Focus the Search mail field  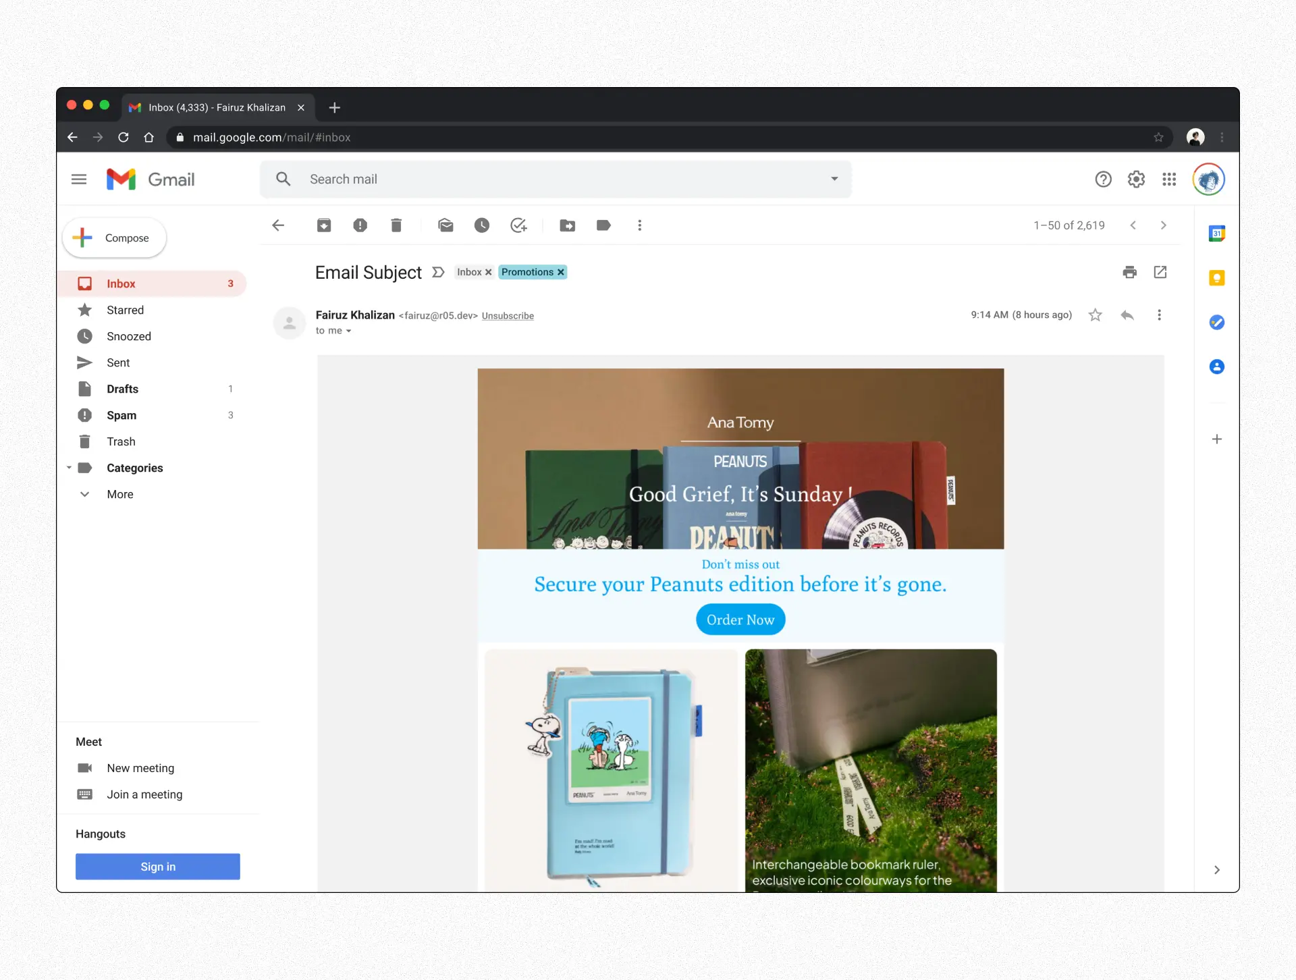556,179
